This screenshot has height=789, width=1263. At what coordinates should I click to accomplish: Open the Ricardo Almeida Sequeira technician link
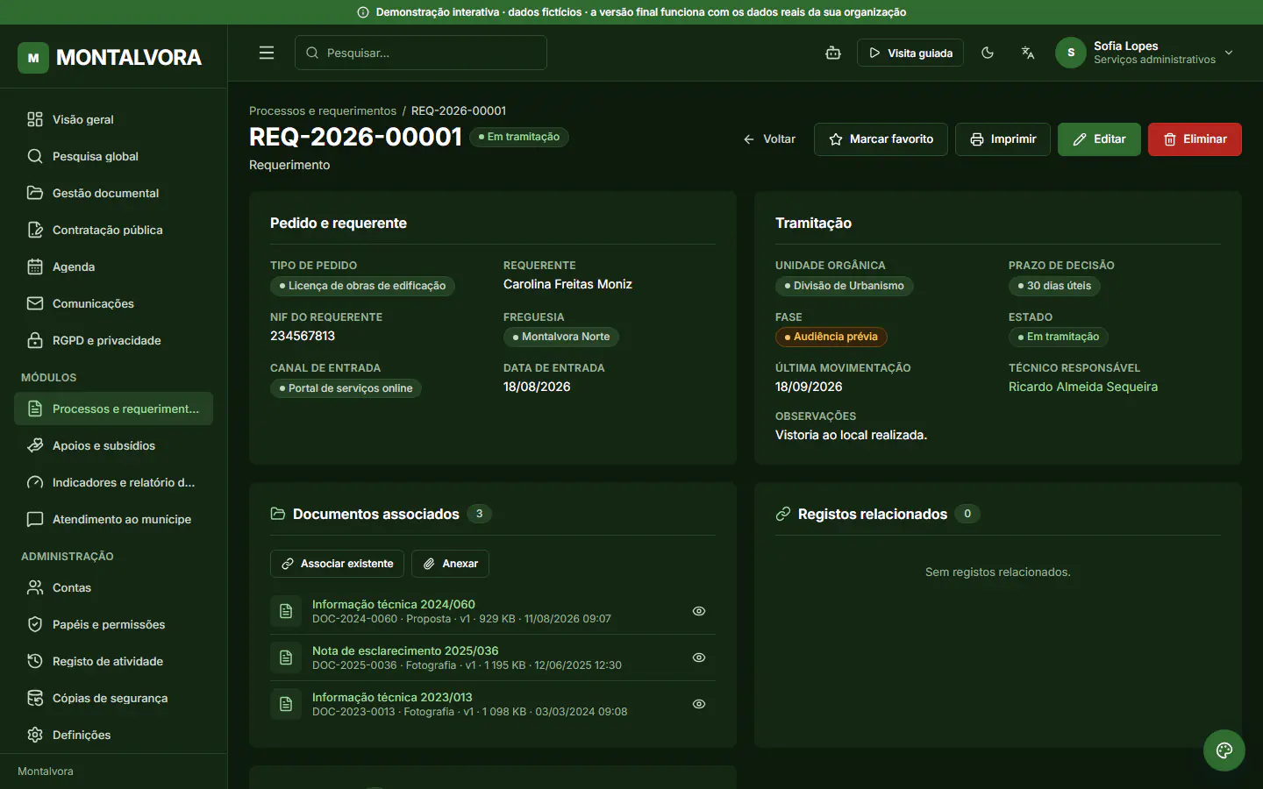pyautogui.click(x=1083, y=387)
